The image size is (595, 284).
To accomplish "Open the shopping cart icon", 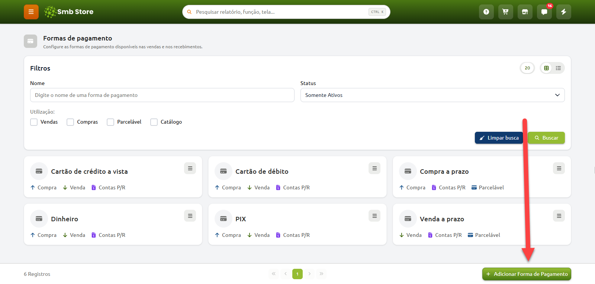I will point(505,12).
